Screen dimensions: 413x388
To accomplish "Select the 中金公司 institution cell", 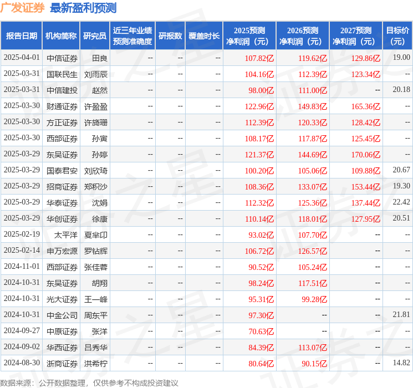I will click(62, 315).
